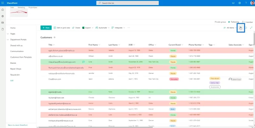This screenshot has height=128, width=255.
Task: Open DOB column header menu
Action: point(132,45)
